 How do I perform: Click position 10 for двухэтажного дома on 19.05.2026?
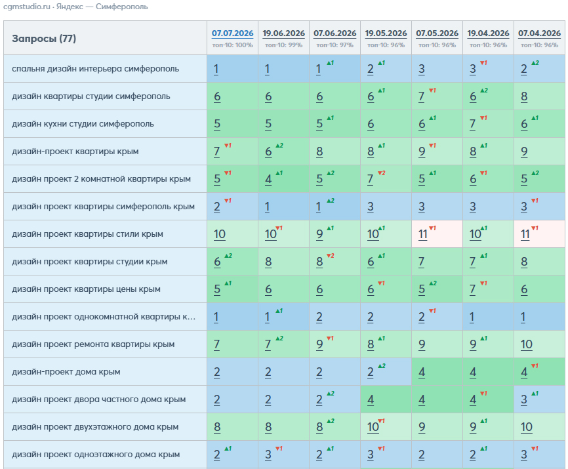tap(373, 427)
